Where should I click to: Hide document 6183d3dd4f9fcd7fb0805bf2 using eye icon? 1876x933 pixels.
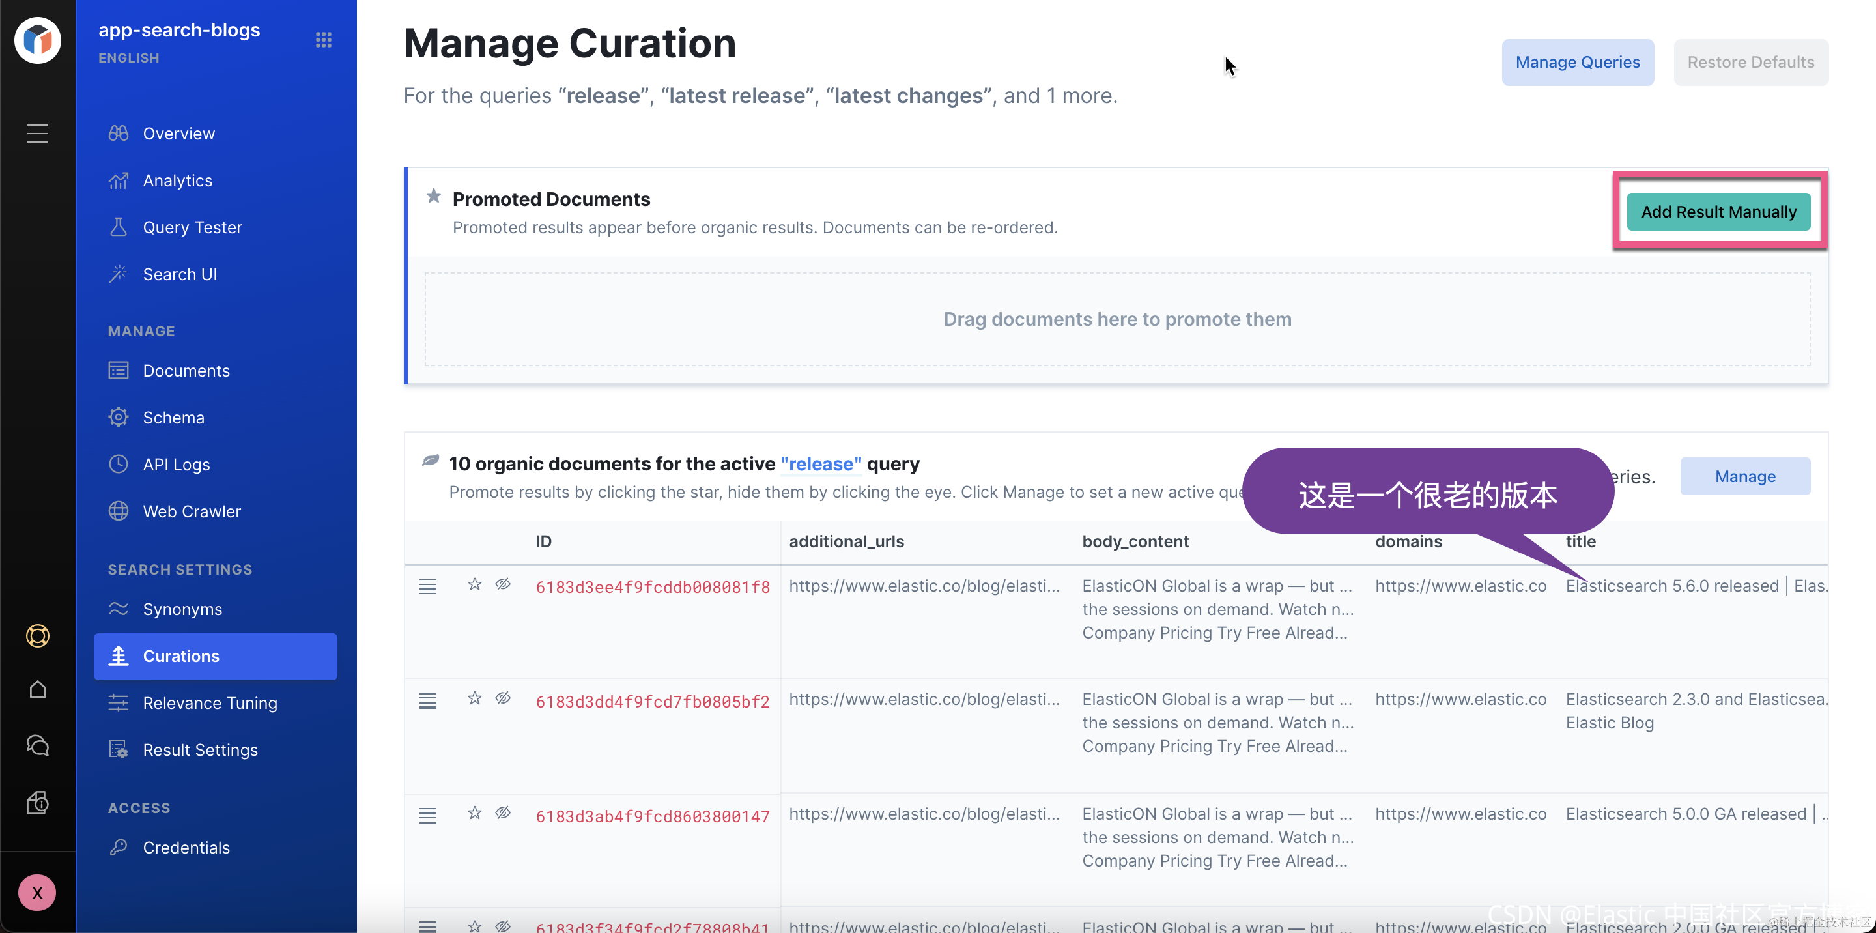click(x=504, y=698)
